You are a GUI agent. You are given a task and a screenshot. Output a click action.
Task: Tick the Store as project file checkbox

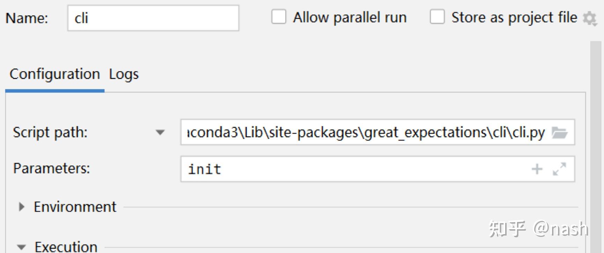tap(437, 17)
